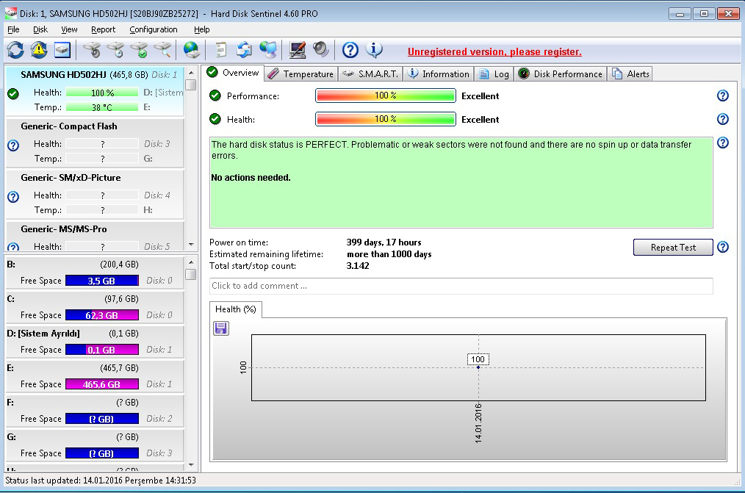Click the Performance 100 % progress bar
The width and height of the screenshot is (745, 493).
click(x=385, y=96)
